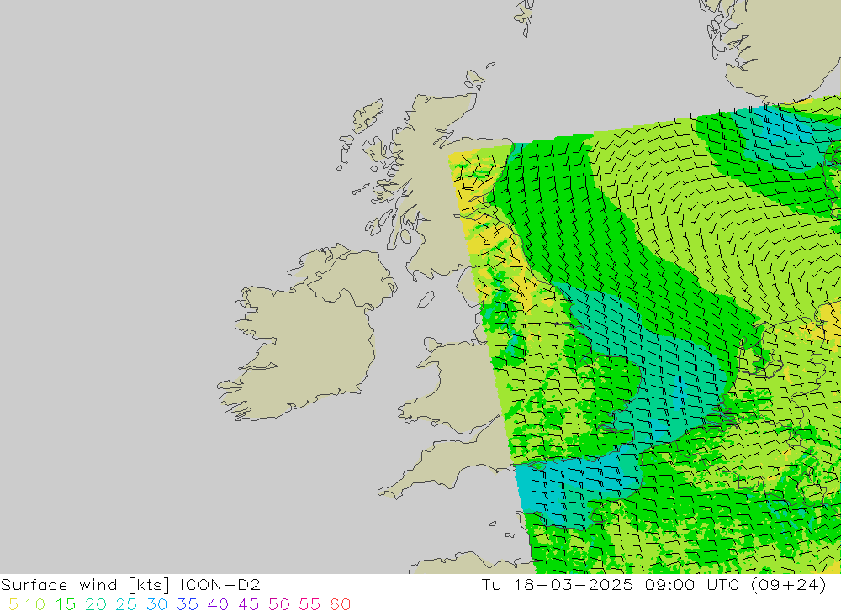Select the 35 kts legend value
This screenshot has height=616, width=841.
(188, 605)
